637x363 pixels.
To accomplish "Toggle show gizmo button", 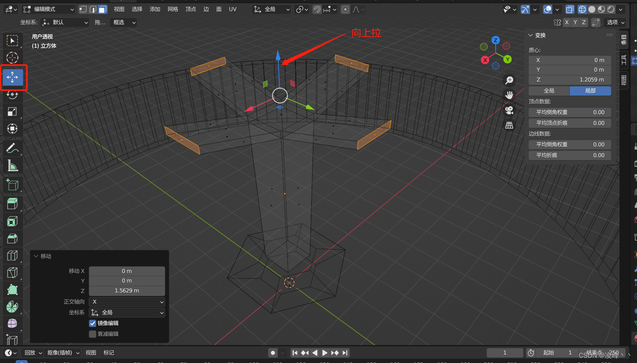I will [x=526, y=9].
